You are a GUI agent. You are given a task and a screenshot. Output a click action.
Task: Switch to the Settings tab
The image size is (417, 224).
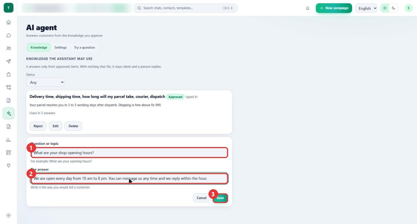60,47
